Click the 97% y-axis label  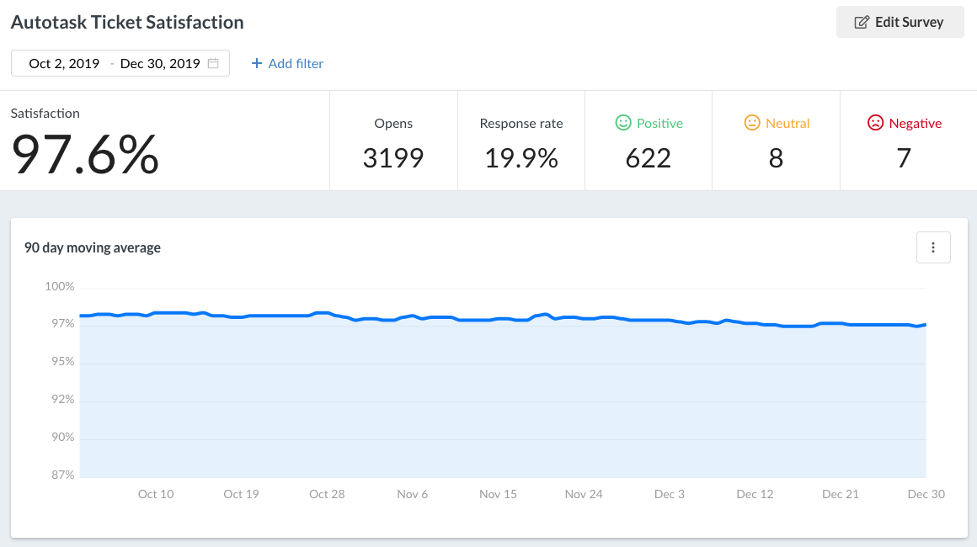point(63,324)
